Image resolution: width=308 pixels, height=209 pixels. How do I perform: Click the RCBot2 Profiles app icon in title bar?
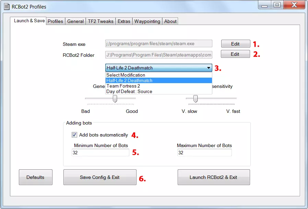pos(7,6)
